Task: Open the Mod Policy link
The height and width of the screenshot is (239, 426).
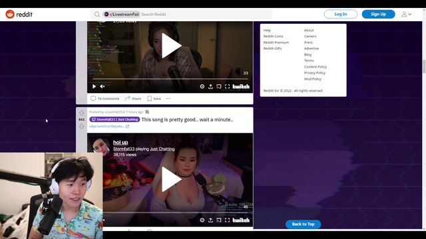Action: [313, 79]
